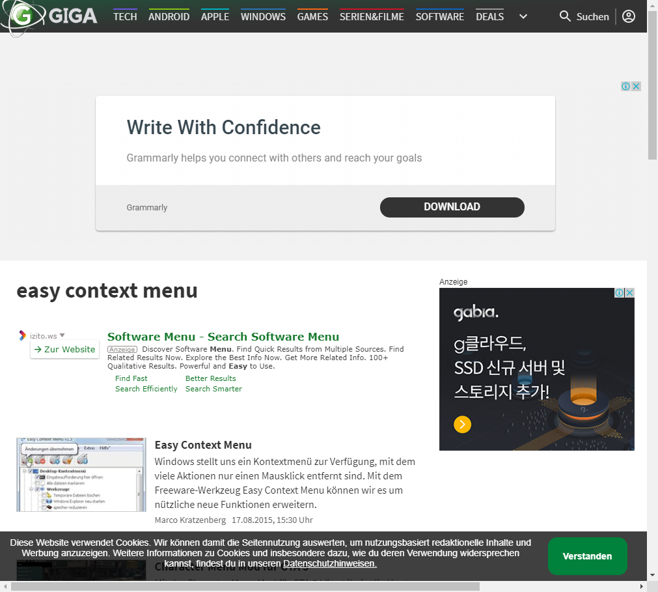Go to the SOFTWARE category

(440, 17)
